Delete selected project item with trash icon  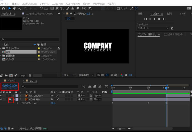click(x=30, y=75)
